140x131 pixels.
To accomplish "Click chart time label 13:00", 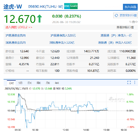I will tap(66, 130).
